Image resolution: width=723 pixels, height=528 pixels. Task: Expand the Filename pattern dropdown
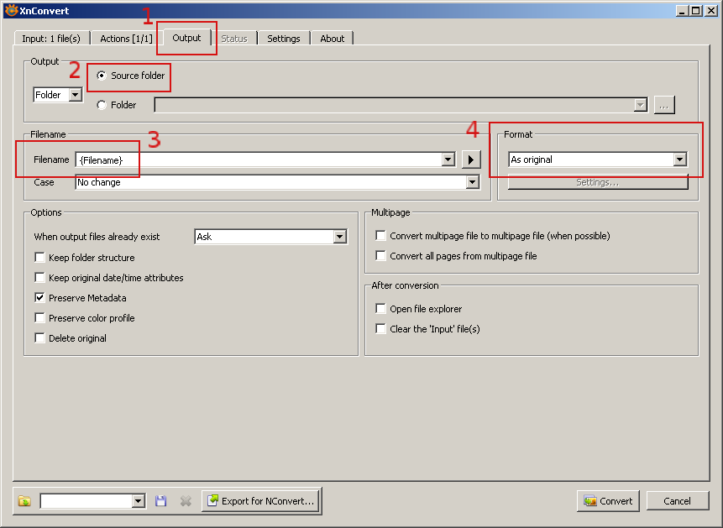448,159
